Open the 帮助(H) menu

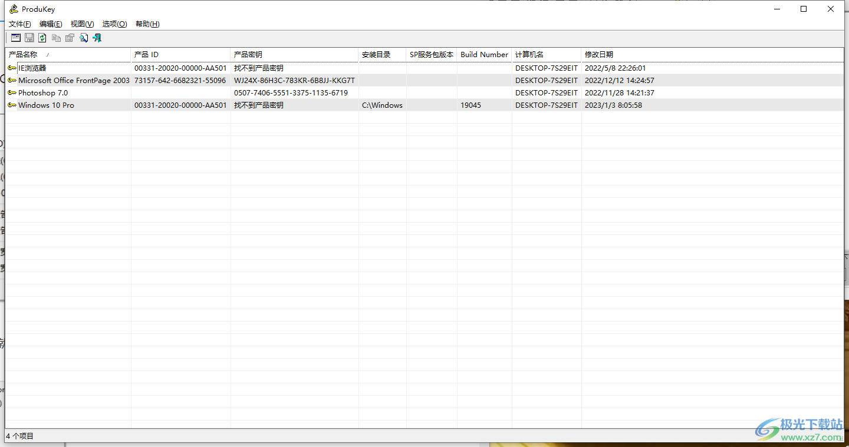(x=147, y=24)
